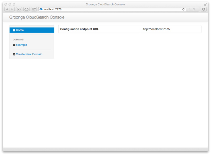Image resolution: width=211 pixels, height=155 pixels.
Task: Click the plus icon on Create New Domain
Action: [14, 54]
